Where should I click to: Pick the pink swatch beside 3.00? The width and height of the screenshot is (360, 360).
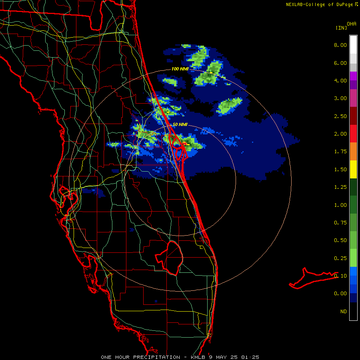click(353, 98)
